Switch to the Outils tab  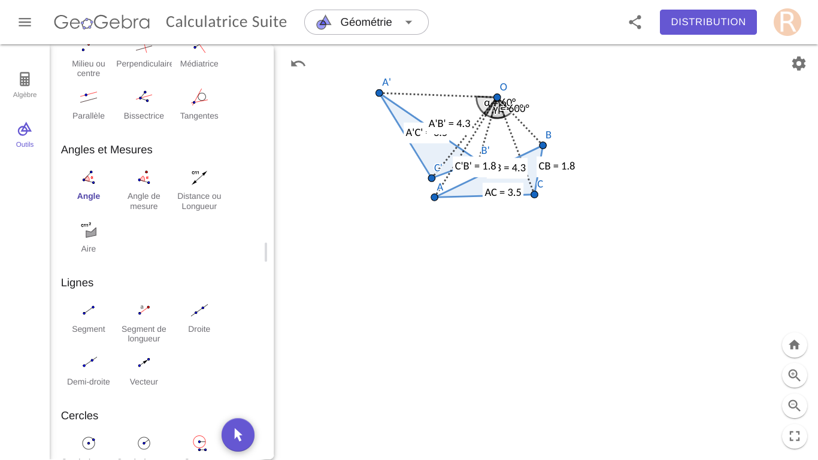click(25, 135)
